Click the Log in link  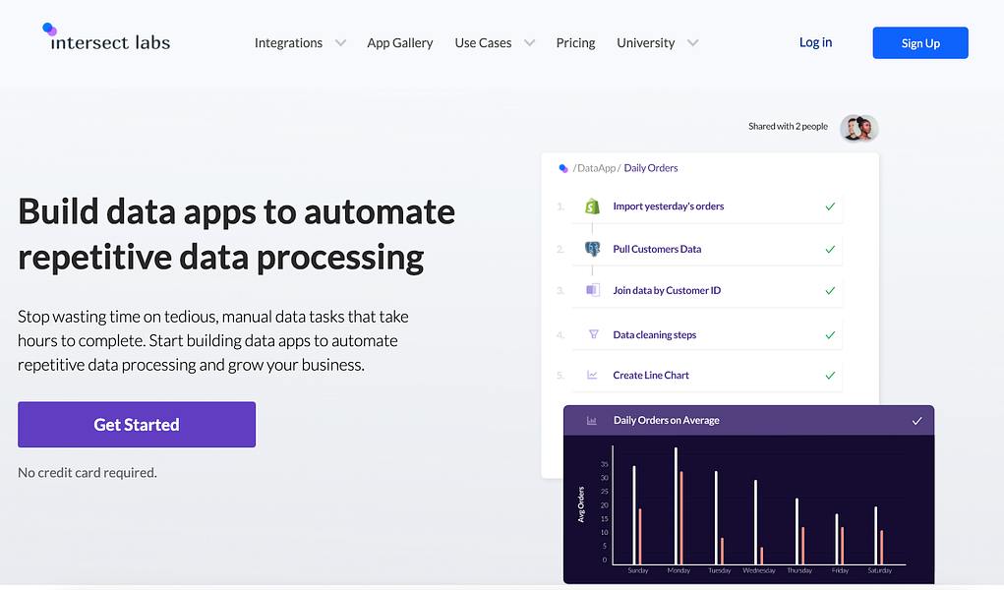tap(815, 42)
